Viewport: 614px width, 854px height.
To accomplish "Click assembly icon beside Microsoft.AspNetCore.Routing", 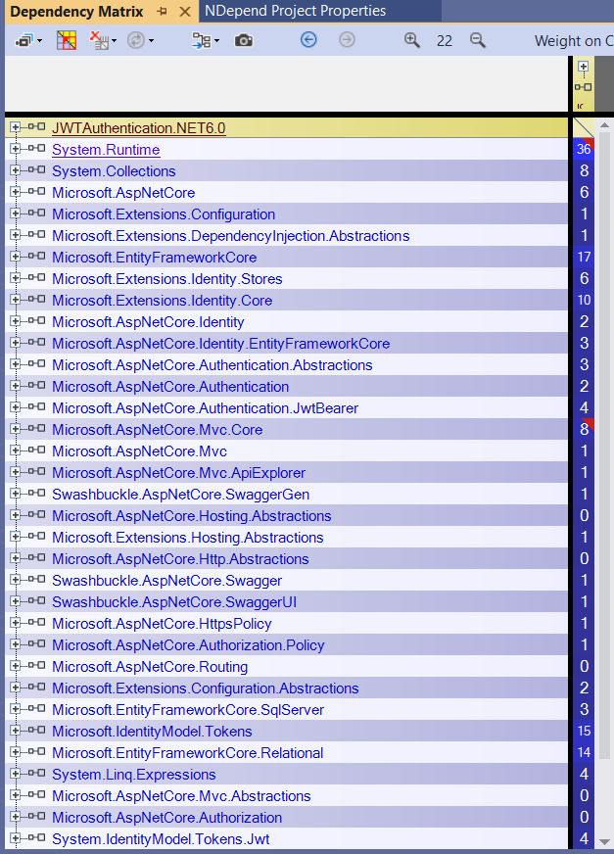I will tap(36, 666).
